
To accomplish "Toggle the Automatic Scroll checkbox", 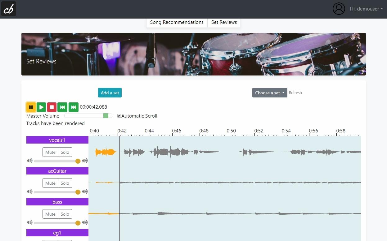I will 119,116.
